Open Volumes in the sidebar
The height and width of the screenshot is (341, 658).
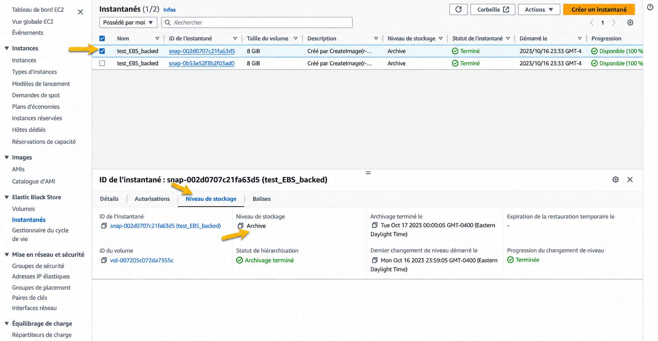[23, 209]
